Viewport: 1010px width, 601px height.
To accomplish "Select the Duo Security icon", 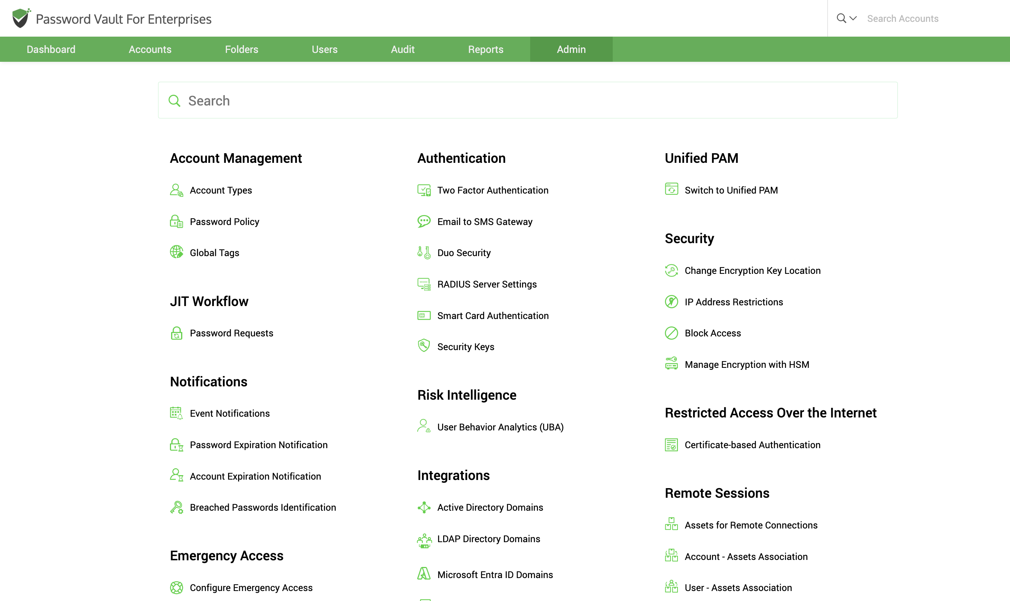I will [x=424, y=252].
